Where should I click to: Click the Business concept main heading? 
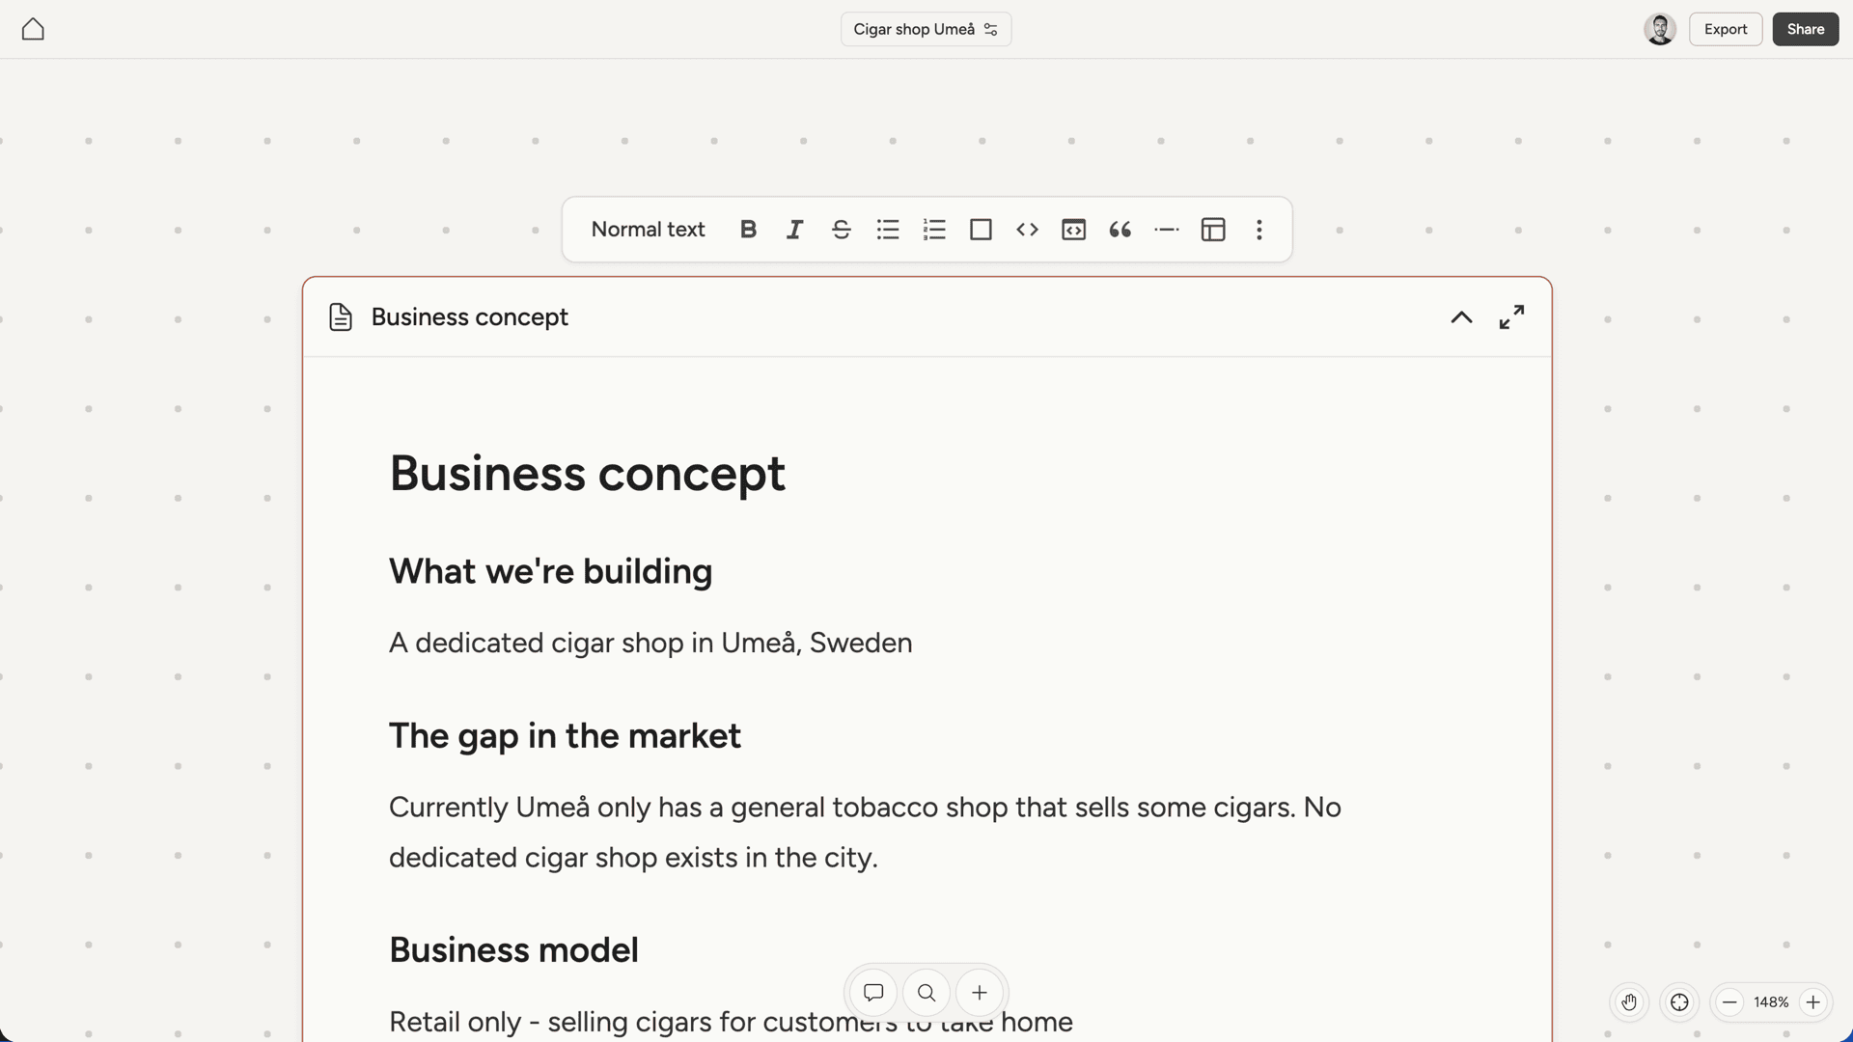pos(587,474)
